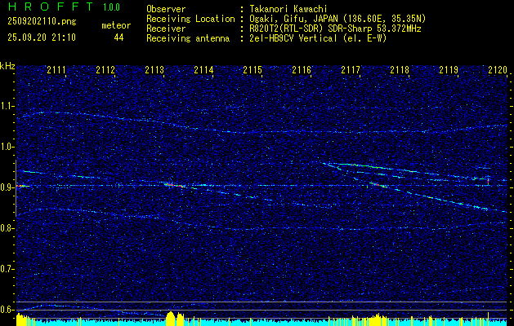This screenshot has height=326, width=514.
Task: Click the Receiver field label
Action: 166,29
